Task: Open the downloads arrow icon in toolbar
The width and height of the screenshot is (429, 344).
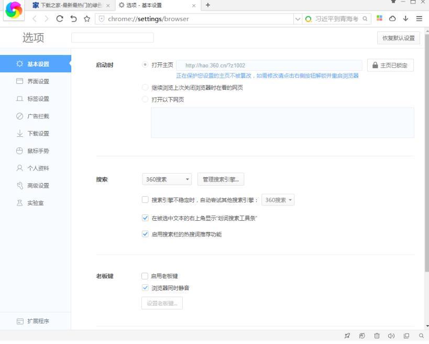Action: tap(405, 18)
